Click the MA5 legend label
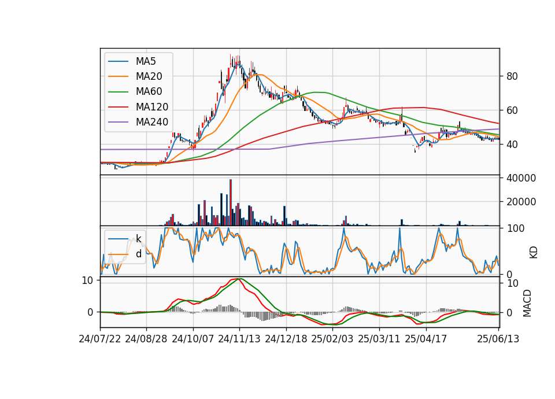 tap(146, 61)
